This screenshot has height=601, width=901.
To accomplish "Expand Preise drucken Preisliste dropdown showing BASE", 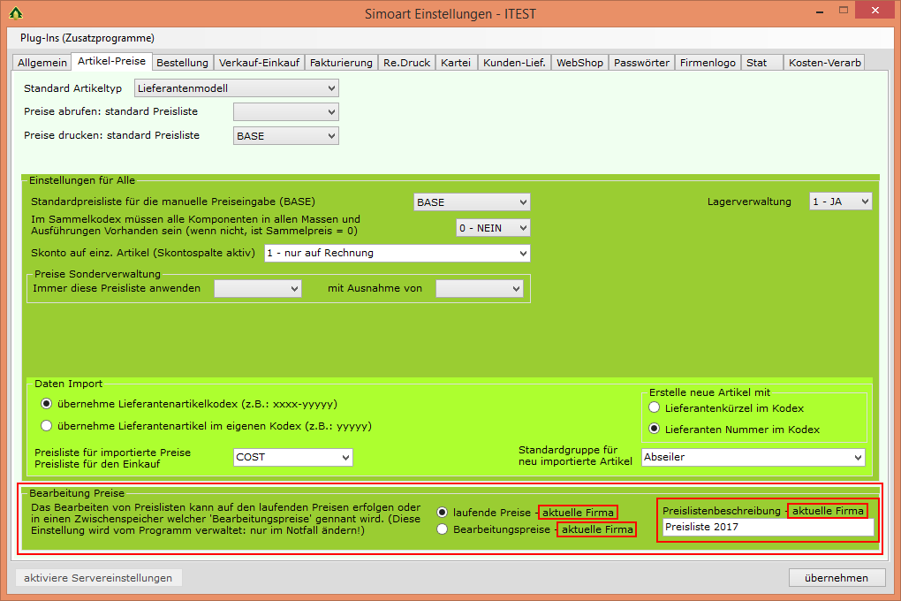I will (285, 136).
